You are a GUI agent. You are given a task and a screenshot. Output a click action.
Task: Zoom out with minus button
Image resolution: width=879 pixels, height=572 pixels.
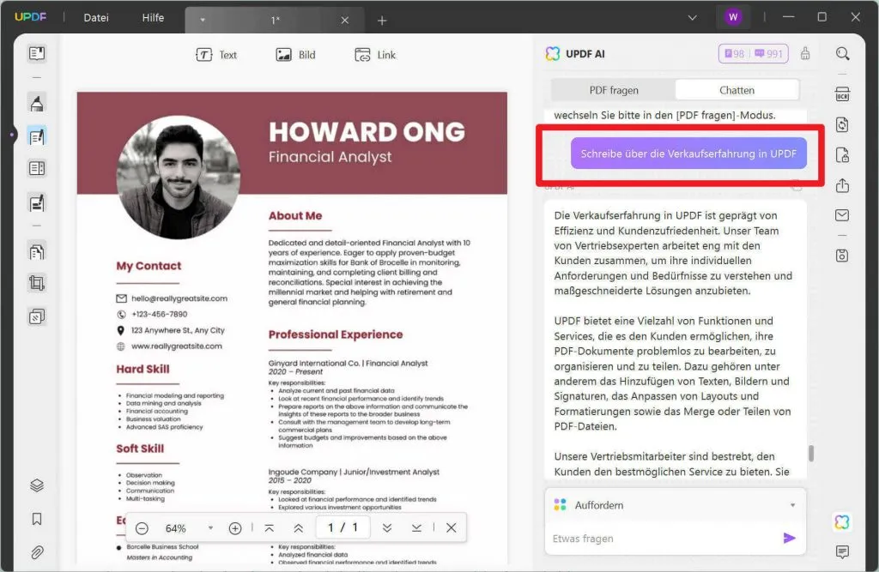point(142,528)
